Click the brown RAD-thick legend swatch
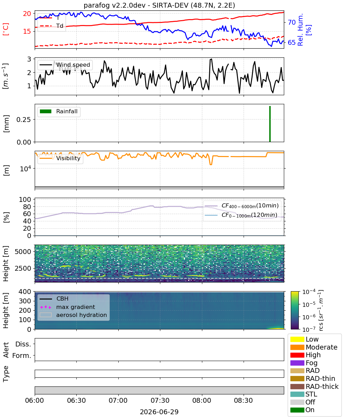The image size is (347, 417). pos(297,386)
